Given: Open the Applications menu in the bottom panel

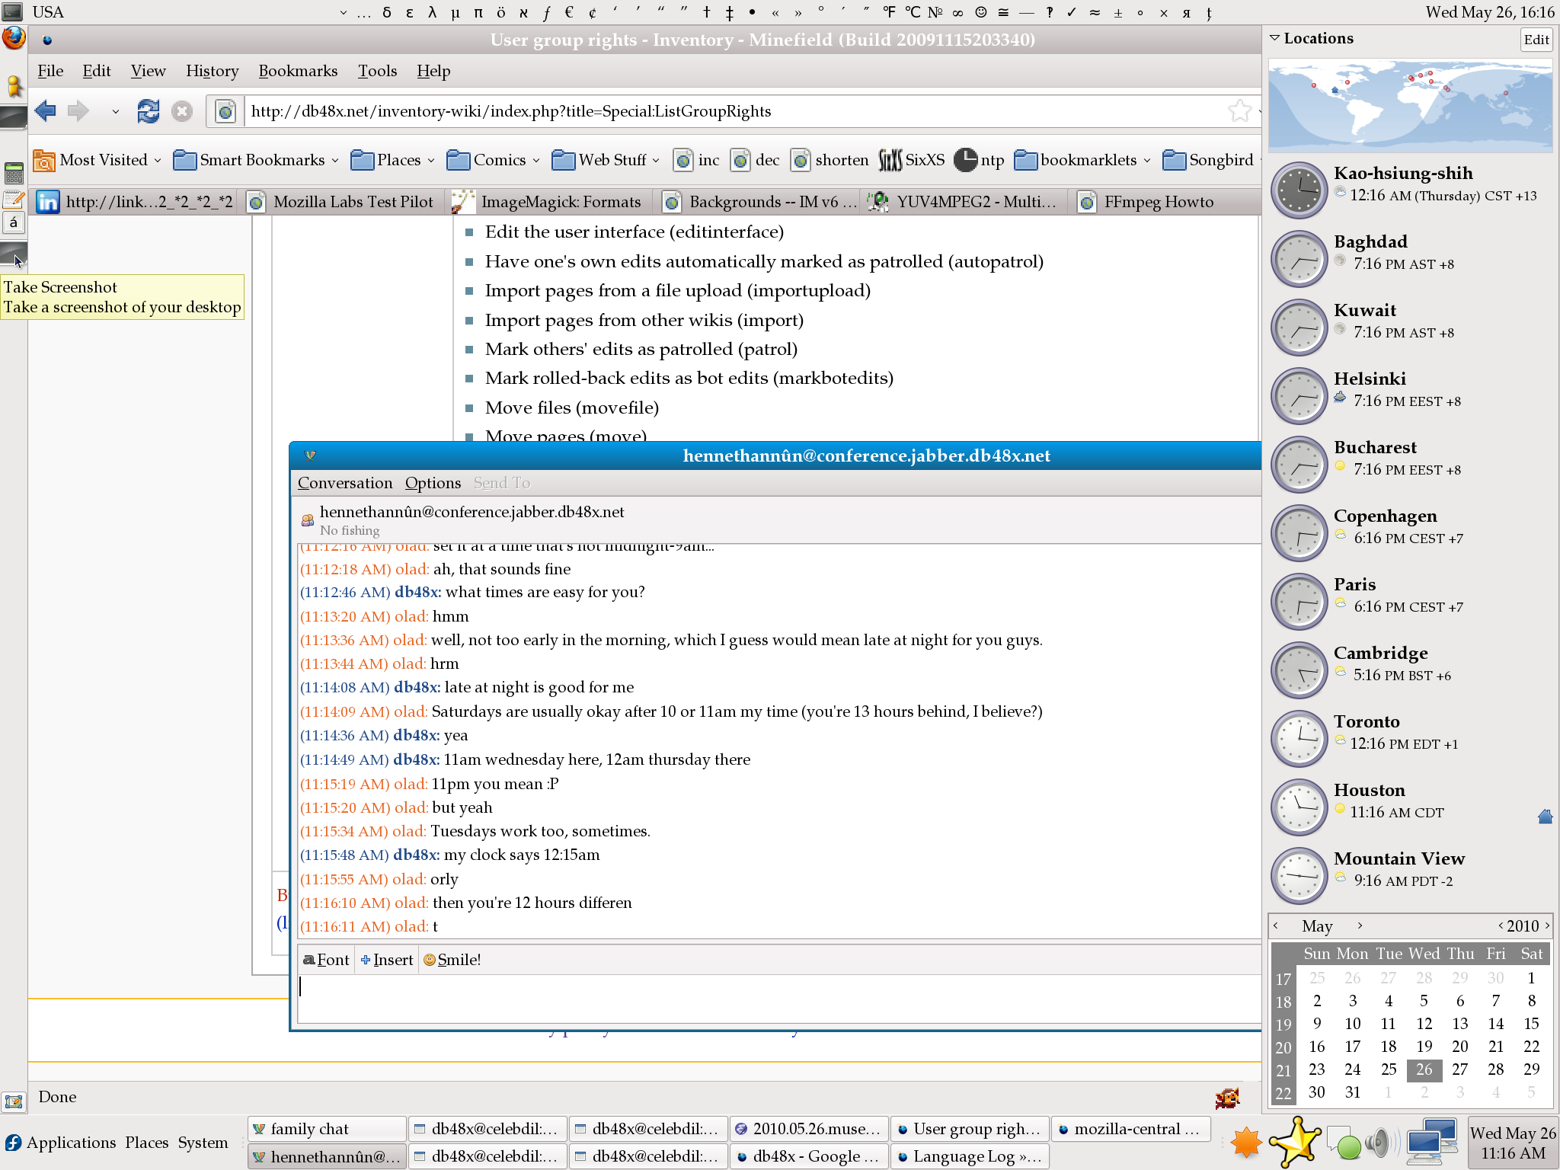Looking at the screenshot, I should pos(62,1143).
